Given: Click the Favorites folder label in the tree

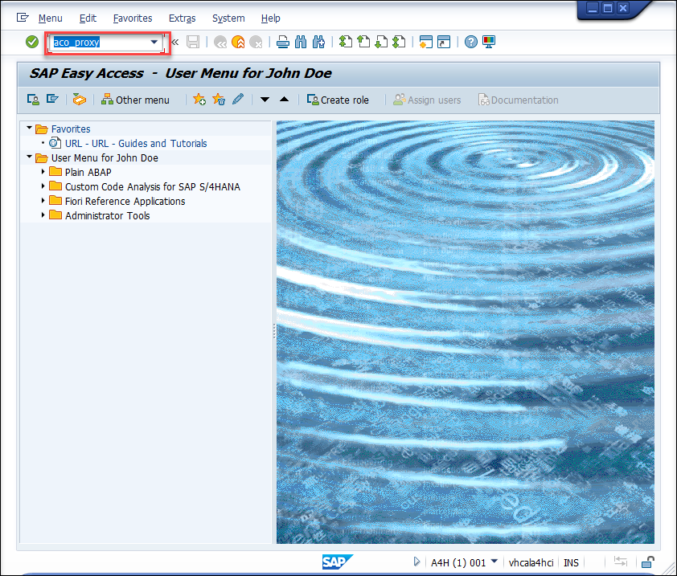Looking at the screenshot, I should click(x=71, y=129).
